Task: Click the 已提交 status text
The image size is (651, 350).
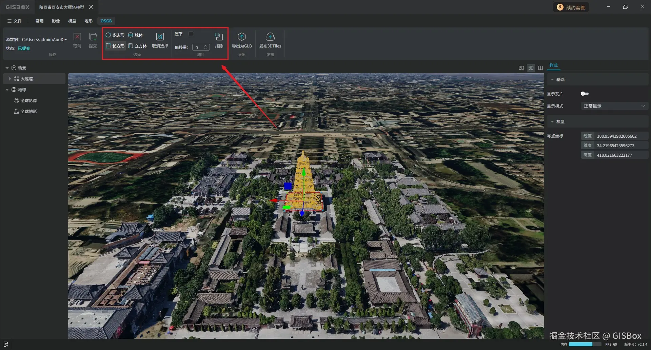Action: pos(24,48)
